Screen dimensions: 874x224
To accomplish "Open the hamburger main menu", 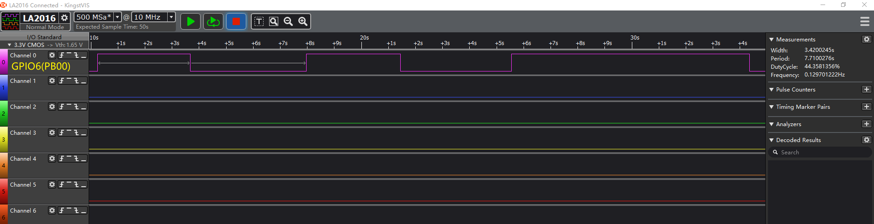I will coord(864,21).
